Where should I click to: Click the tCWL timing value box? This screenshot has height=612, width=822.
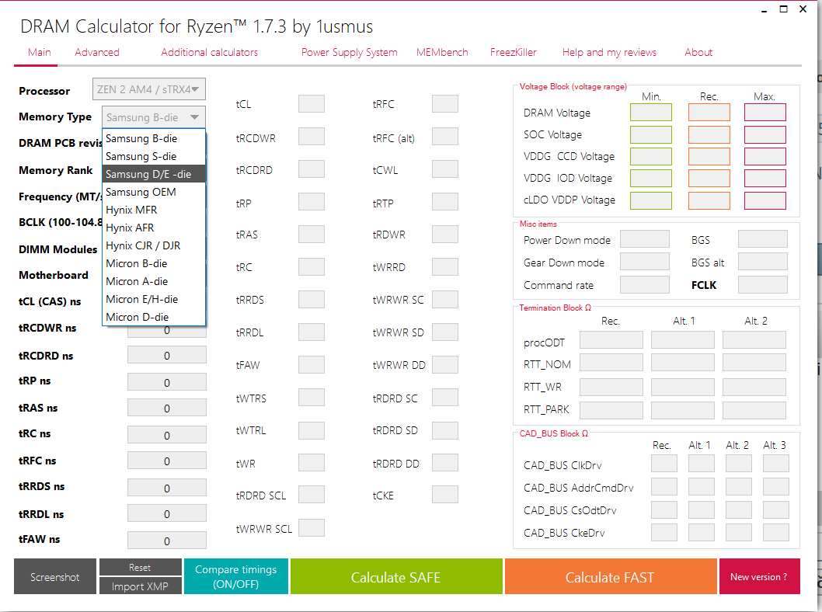[x=445, y=169]
